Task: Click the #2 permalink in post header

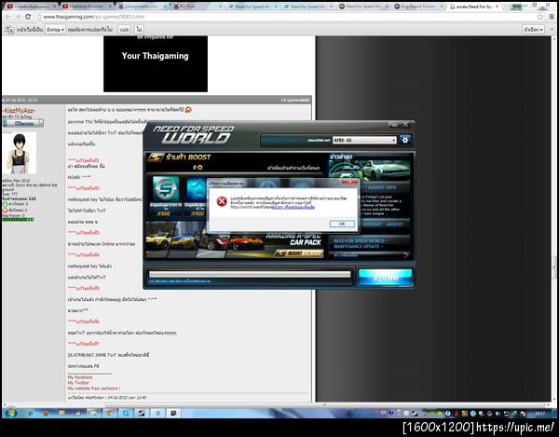Action: click(x=294, y=100)
